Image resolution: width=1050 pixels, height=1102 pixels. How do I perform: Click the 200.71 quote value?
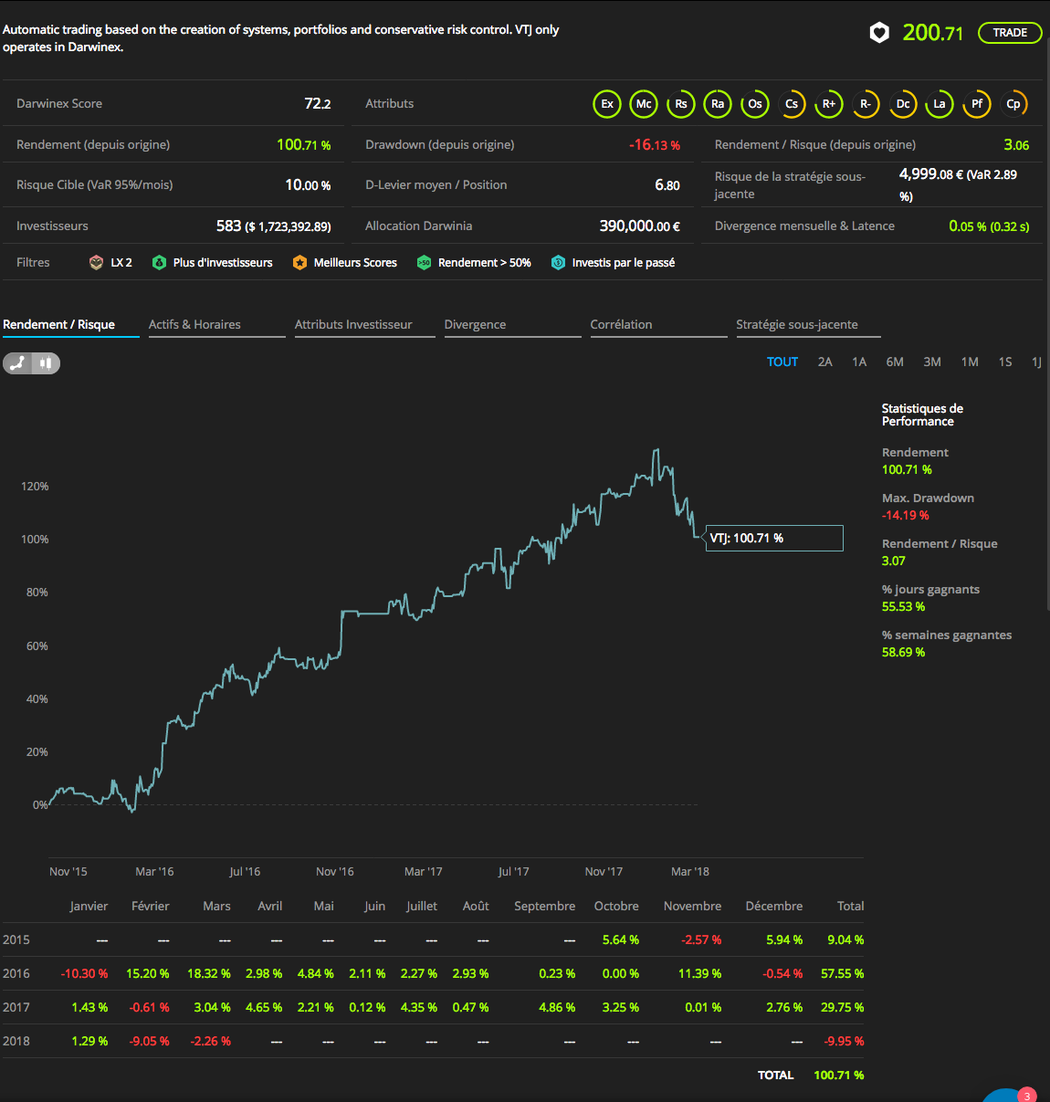[x=933, y=33]
